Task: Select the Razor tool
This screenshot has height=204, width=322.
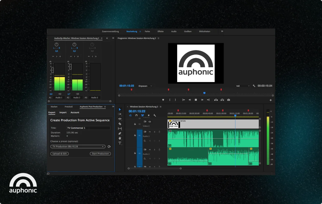Action: pos(120,124)
